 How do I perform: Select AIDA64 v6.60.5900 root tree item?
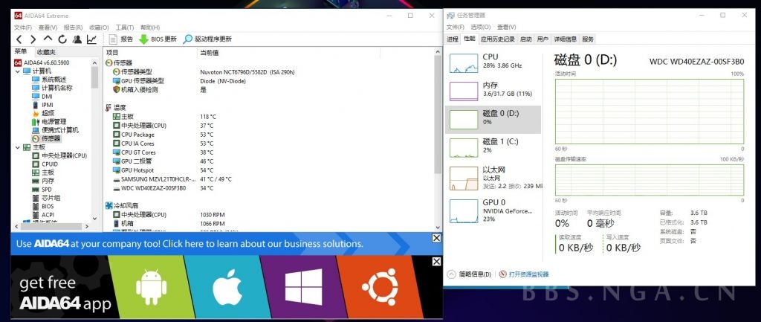pos(42,62)
